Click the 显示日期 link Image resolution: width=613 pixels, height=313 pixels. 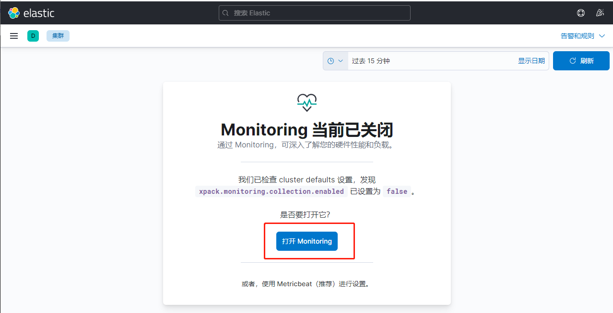click(531, 61)
